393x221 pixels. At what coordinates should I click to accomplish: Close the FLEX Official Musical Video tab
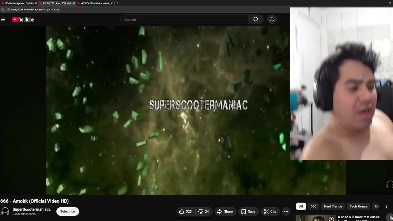tap(112, 3)
